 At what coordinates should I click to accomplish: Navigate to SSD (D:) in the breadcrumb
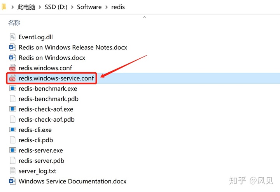tap(56, 7)
